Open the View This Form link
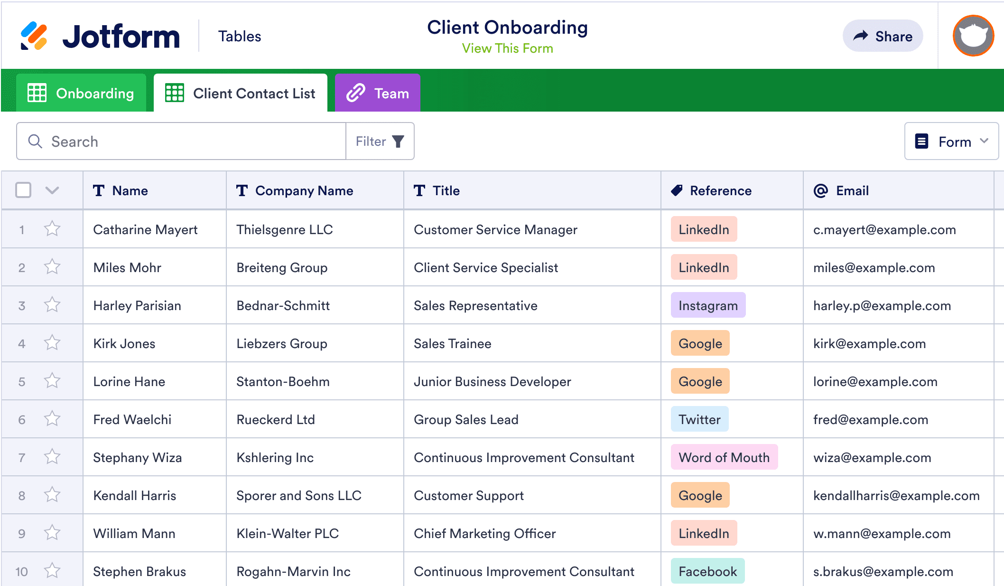Image resolution: width=1004 pixels, height=586 pixels. [x=507, y=48]
